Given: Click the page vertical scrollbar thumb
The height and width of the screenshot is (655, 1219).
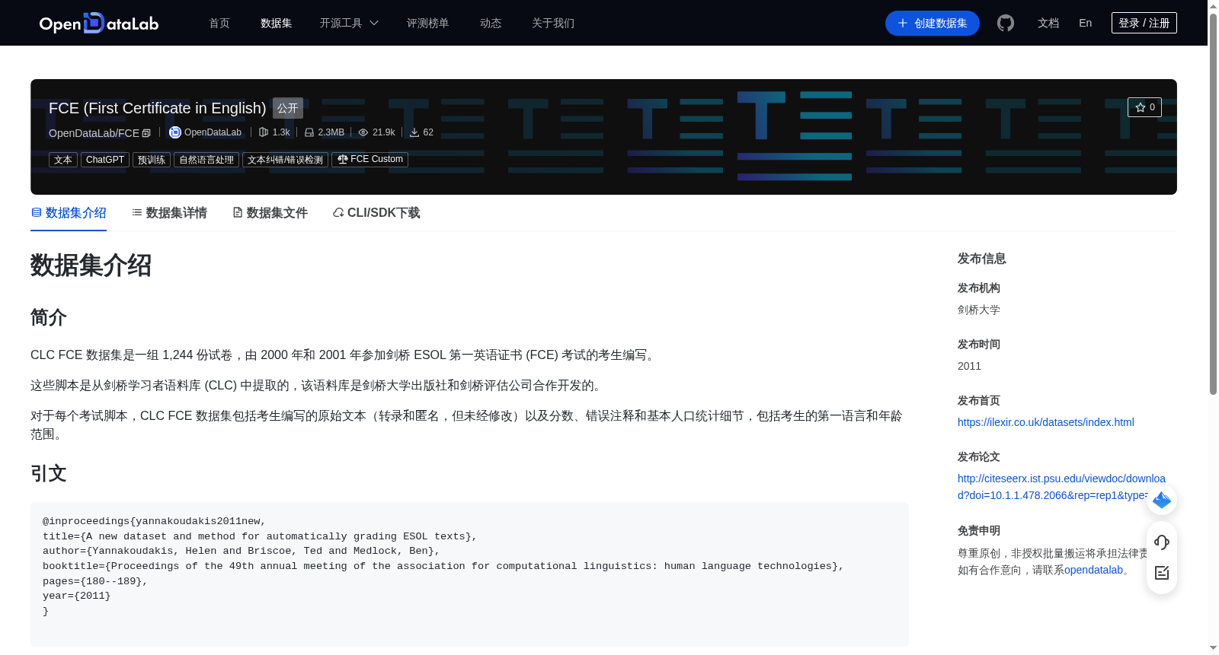Looking at the screenshot, I should (x=1213, y=204).
